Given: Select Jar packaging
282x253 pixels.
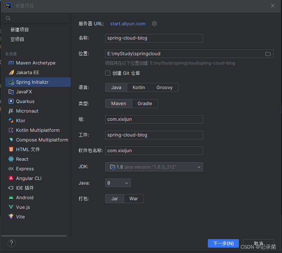Looking at the screenshot, I should (x=114, y=199).
